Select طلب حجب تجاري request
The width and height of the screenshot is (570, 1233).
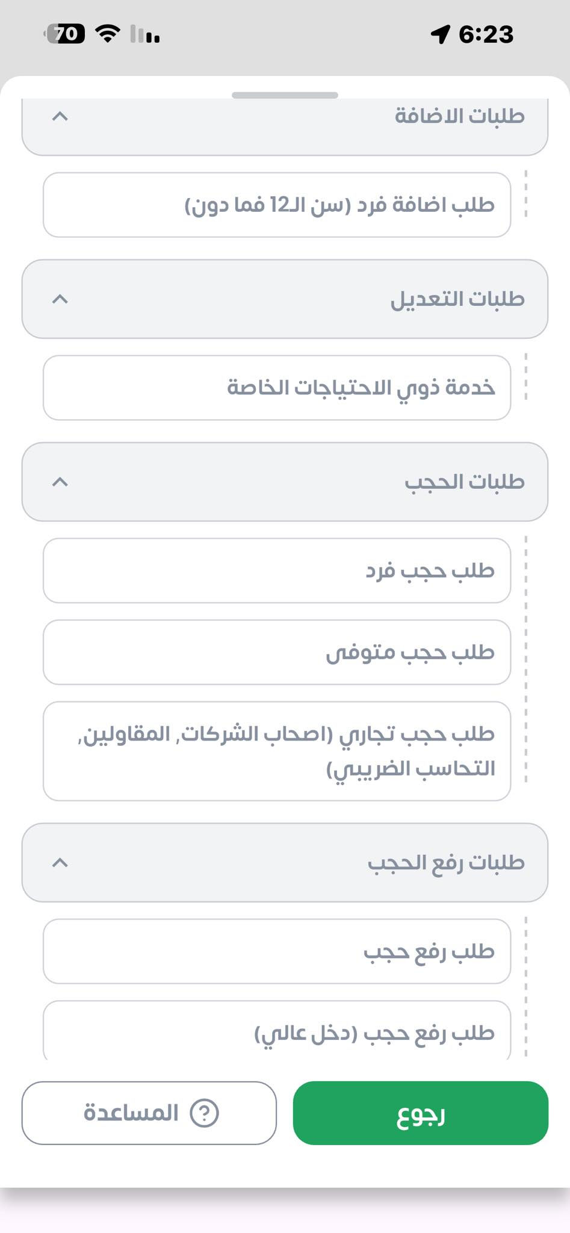tap(277, 751)
